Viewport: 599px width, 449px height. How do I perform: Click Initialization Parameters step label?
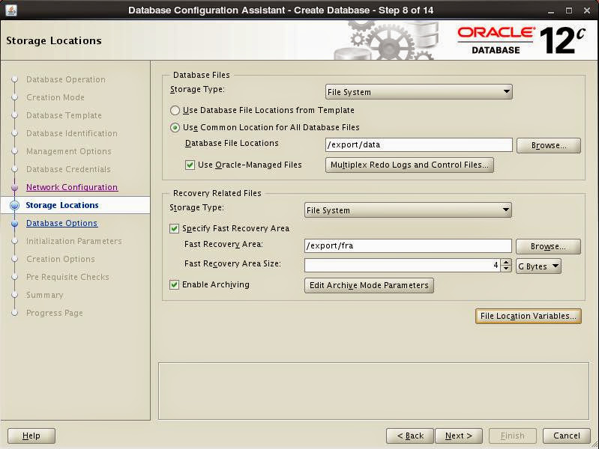pyautogui.click(x=73, y=241)
